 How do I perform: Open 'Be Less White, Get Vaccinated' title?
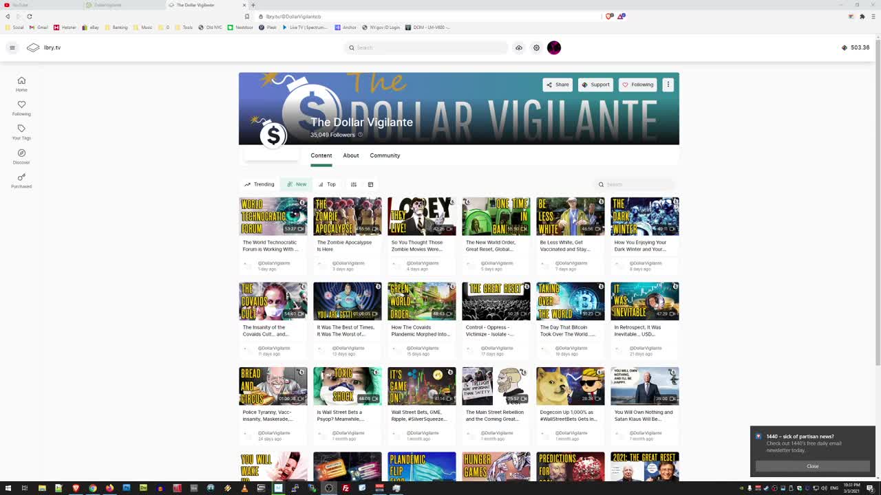coord(565,245)
